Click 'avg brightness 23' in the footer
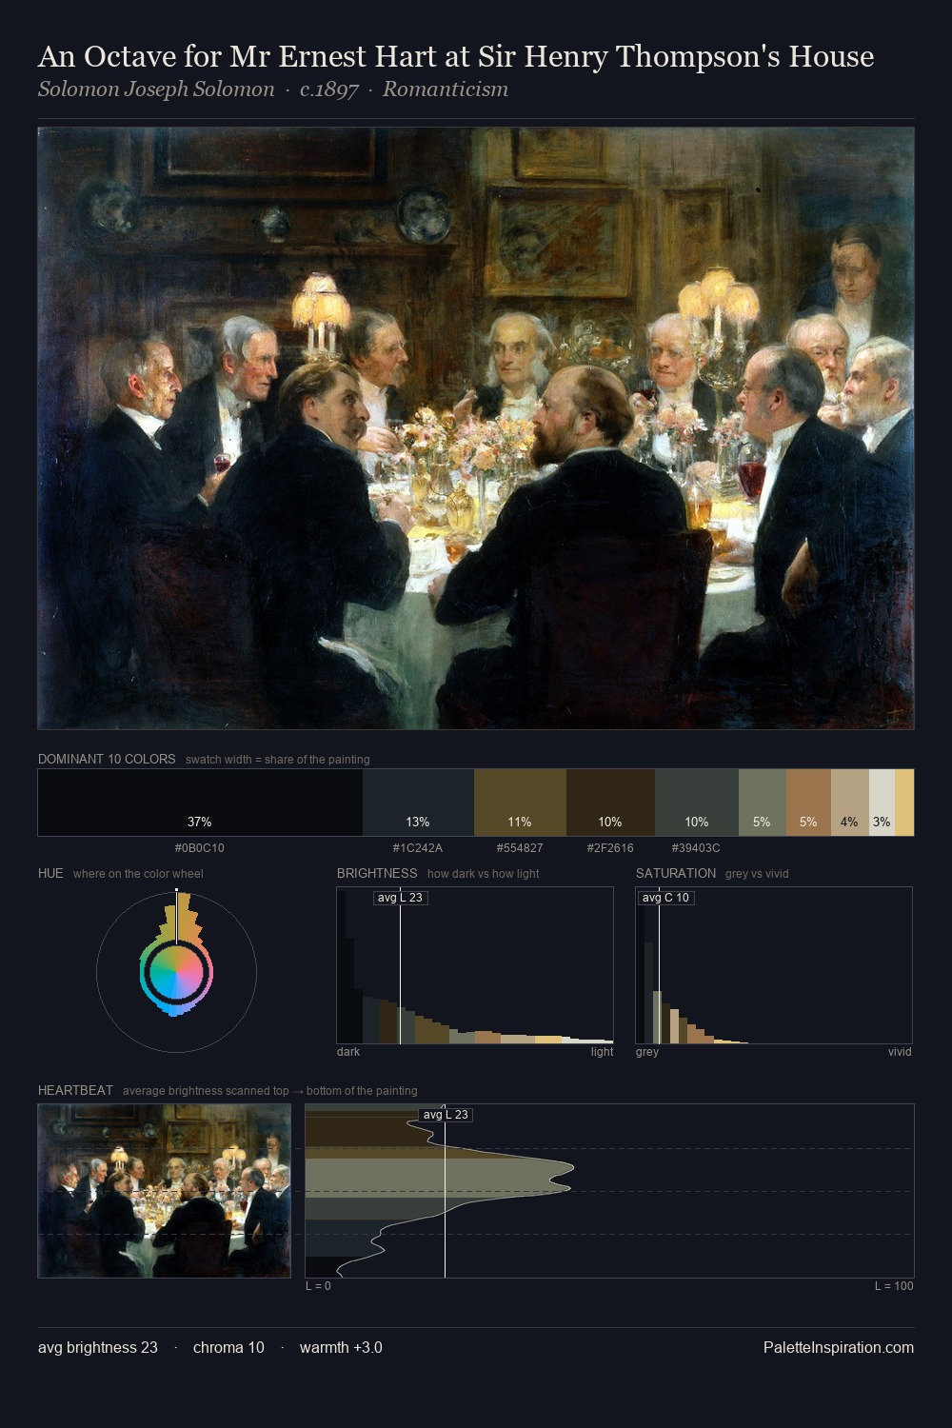 (x=98, y=1347)
